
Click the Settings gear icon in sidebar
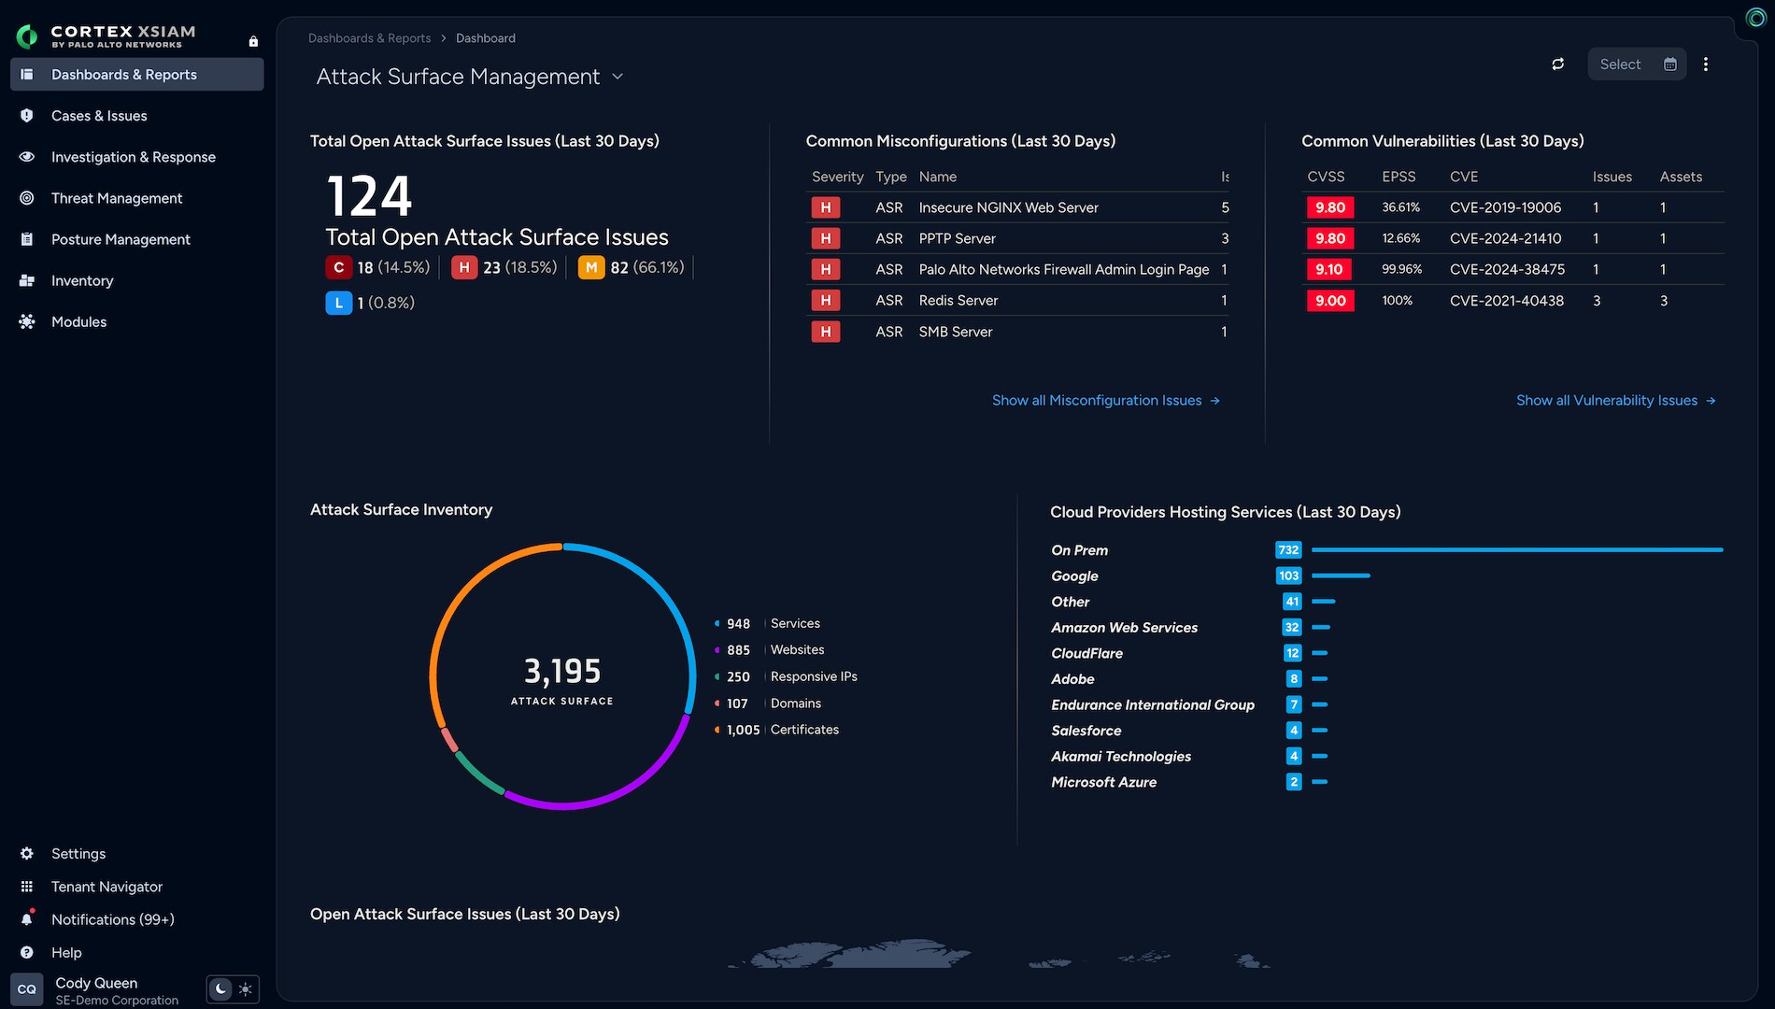tap(27, 853)
